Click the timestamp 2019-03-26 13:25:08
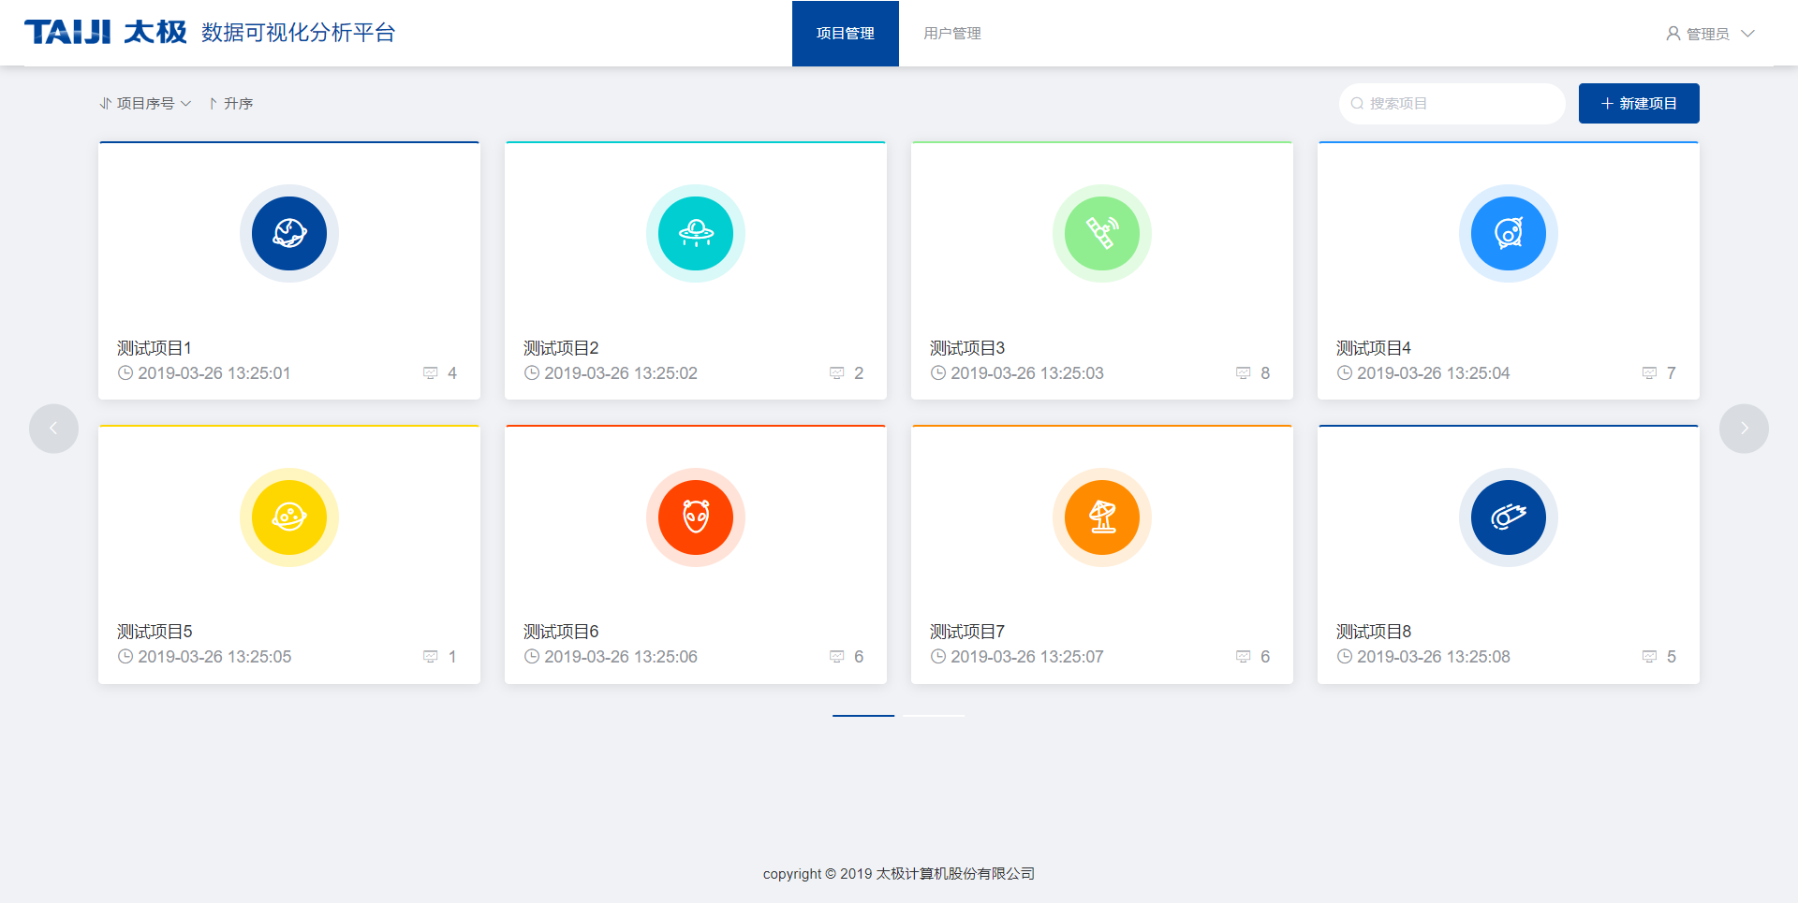The height and width of the screenshot is (903, 1798). click(x=1434, y=657)
